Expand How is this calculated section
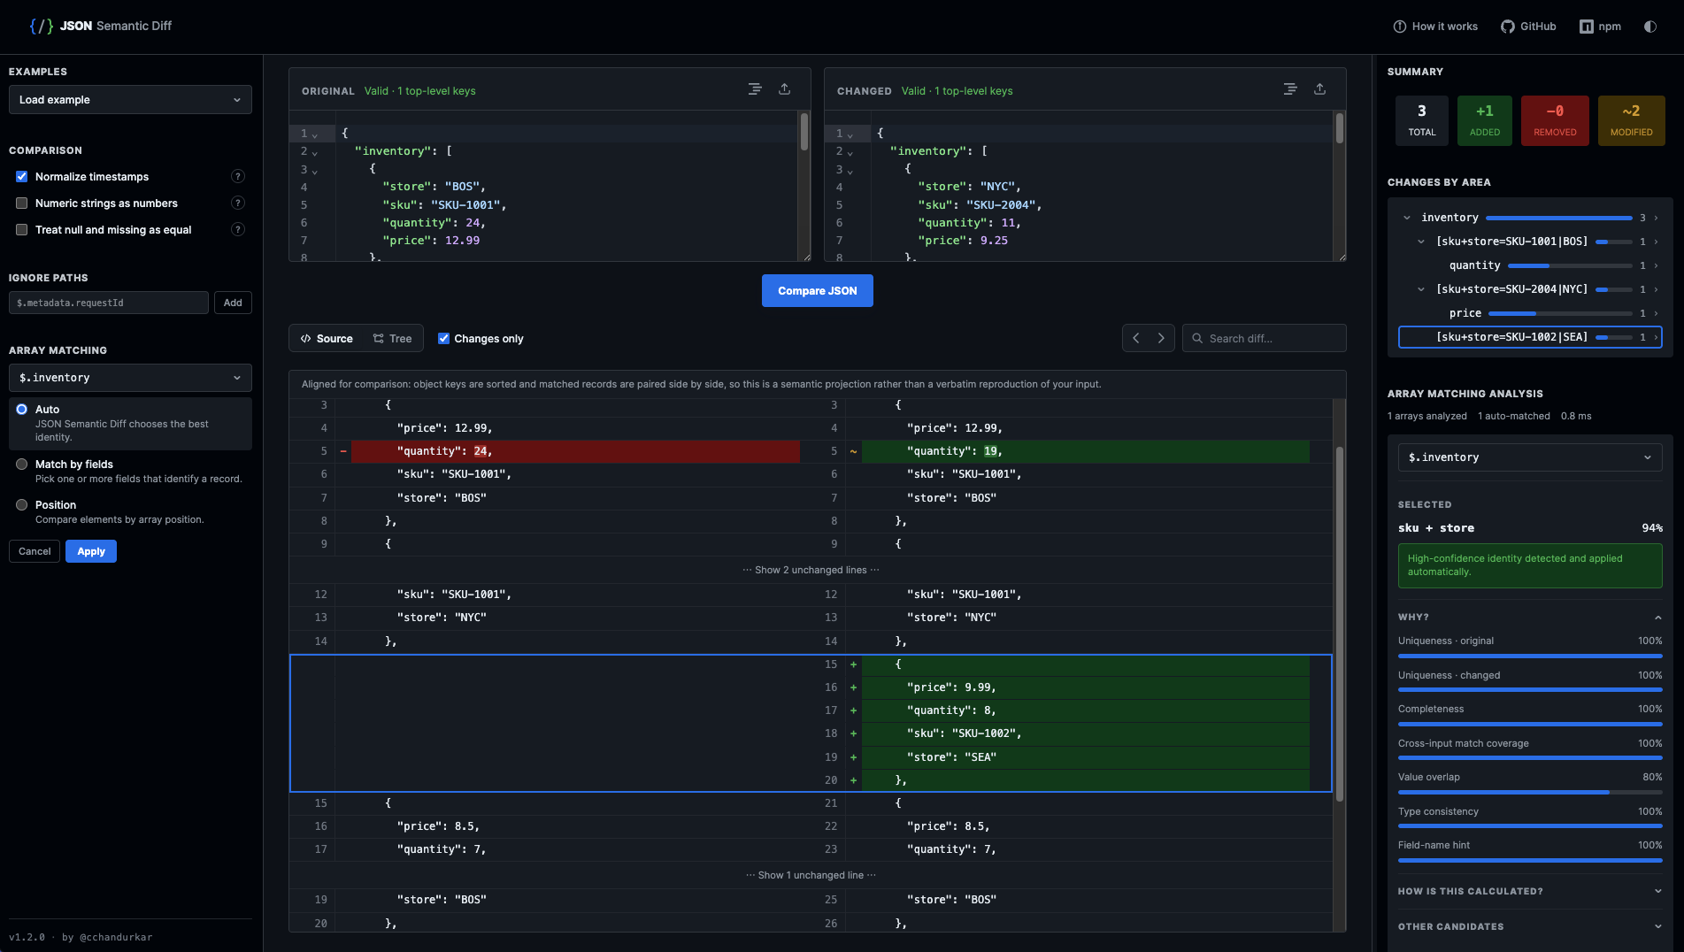This screenshot has width=1684, height=952. click(1530, 892)
